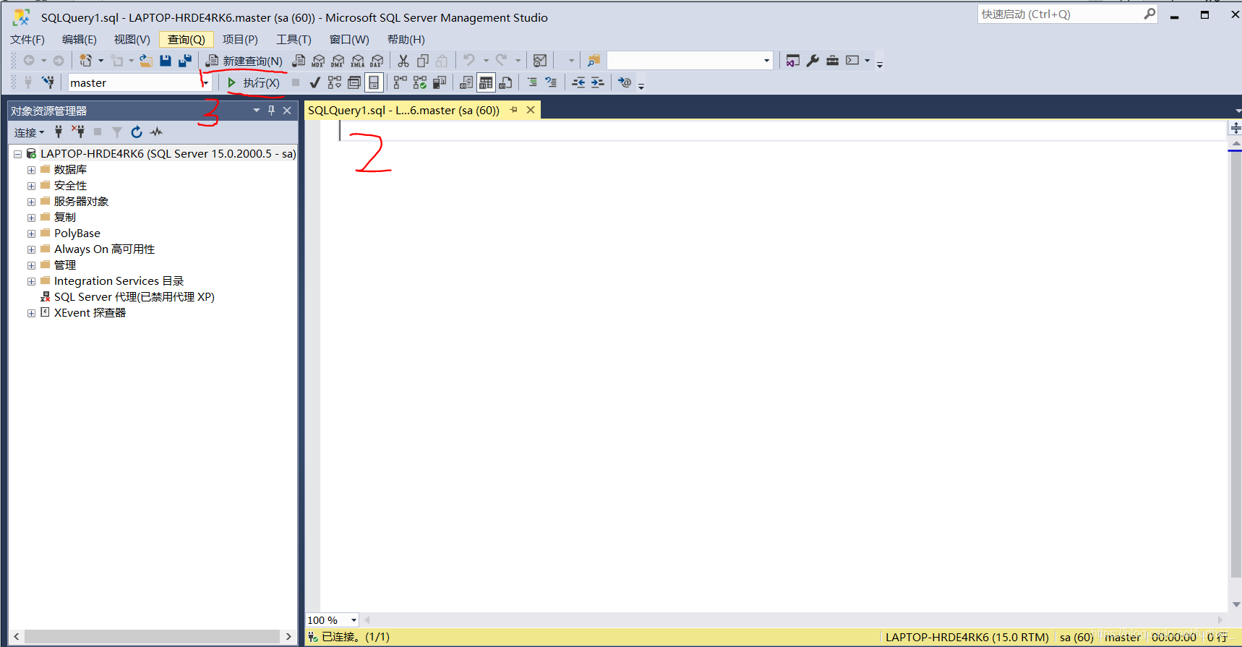Image resolution: width=1242 pixels, height=647 pixels.
Task: Open the 帮助(H) menu
Action: pos(406,39)
